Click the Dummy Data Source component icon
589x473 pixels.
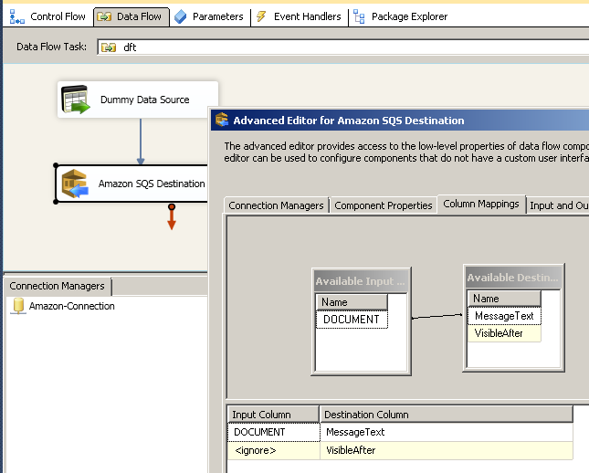76,100
